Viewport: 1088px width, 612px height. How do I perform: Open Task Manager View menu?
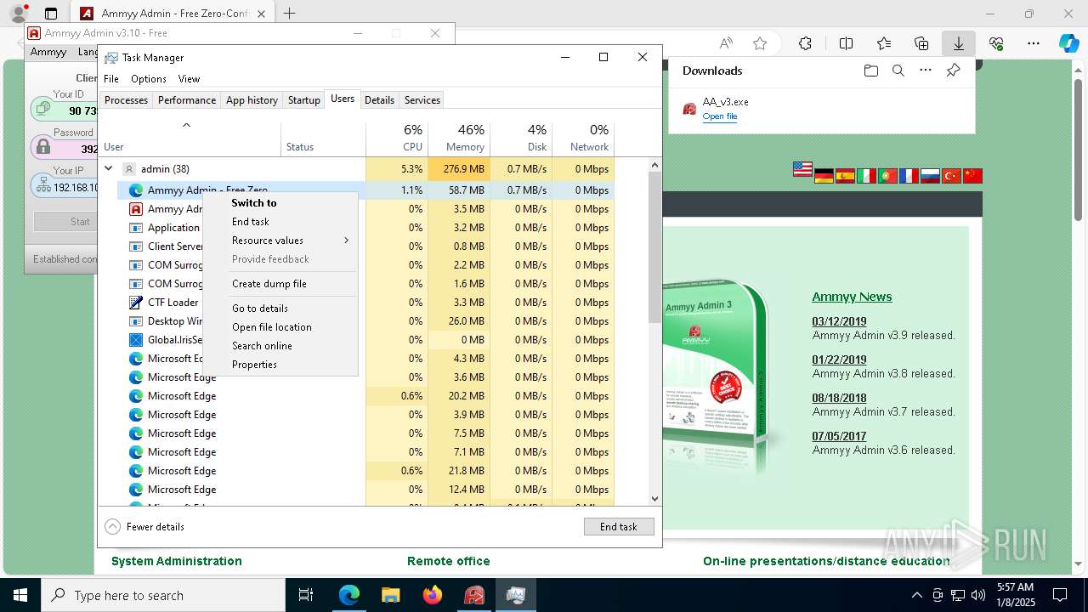click(x=189, y=79)
